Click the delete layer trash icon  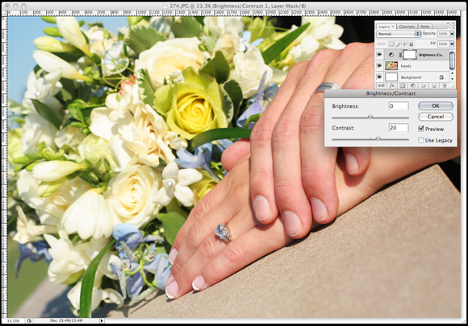(x=444, y=86)
